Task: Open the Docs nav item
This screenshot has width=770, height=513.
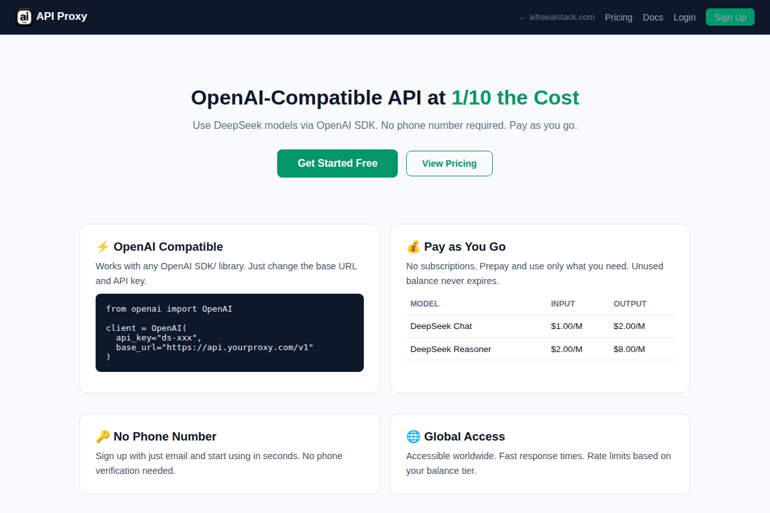Action: point(653,17)
